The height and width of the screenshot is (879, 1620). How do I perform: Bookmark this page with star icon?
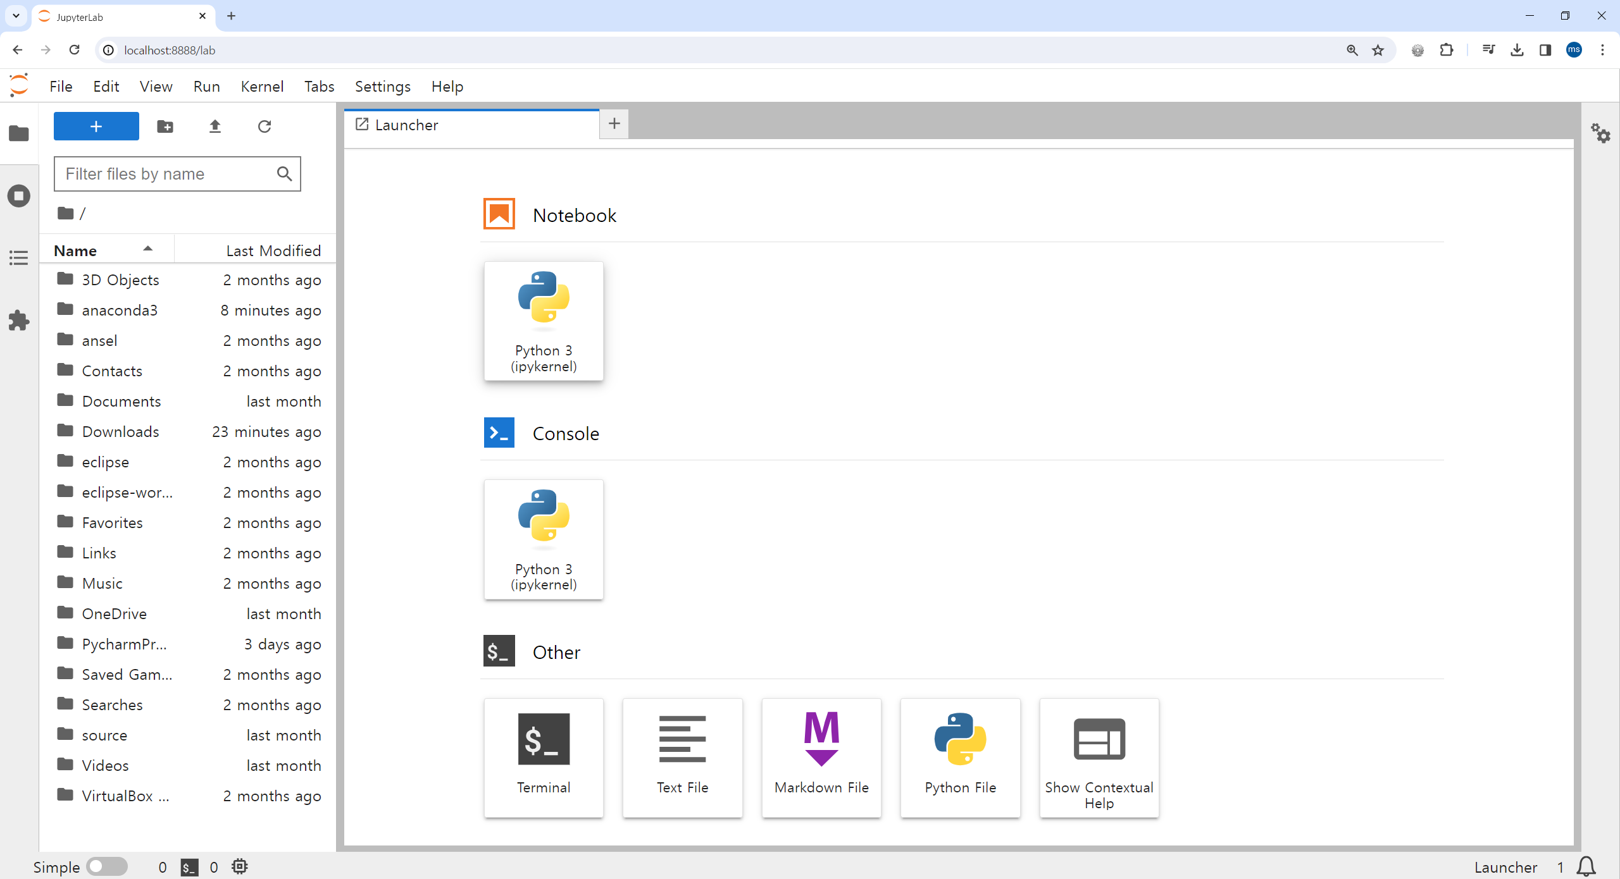pos(1378,50)
